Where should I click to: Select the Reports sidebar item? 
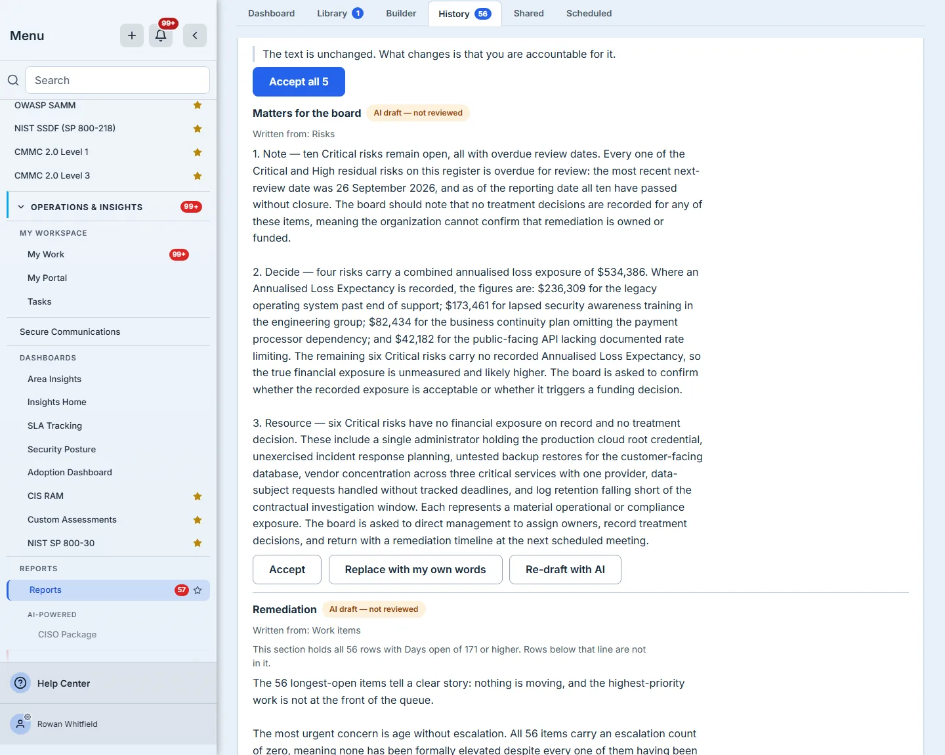(x=108, y=590)
